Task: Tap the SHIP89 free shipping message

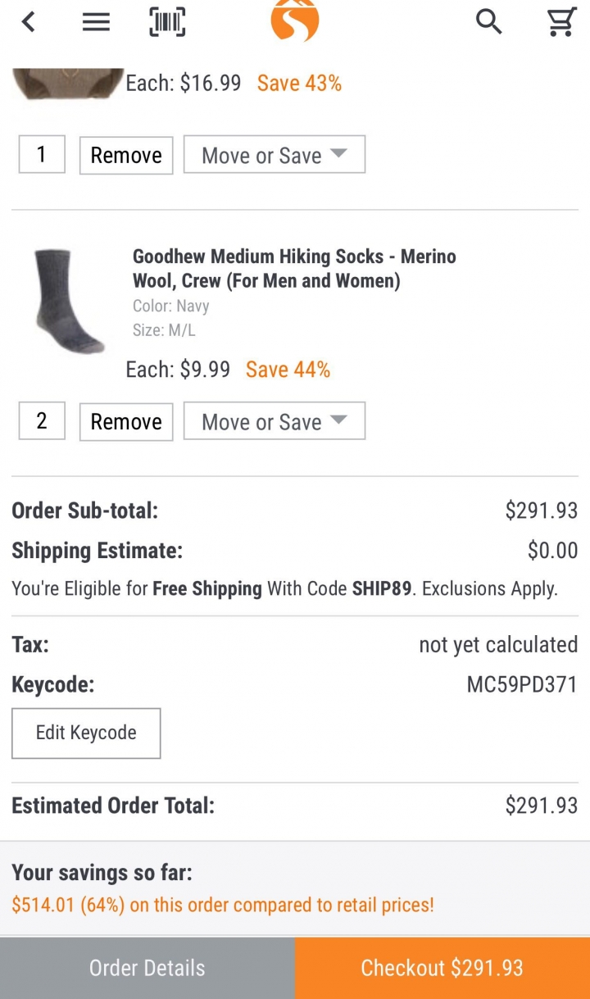Action: (284, 588)
